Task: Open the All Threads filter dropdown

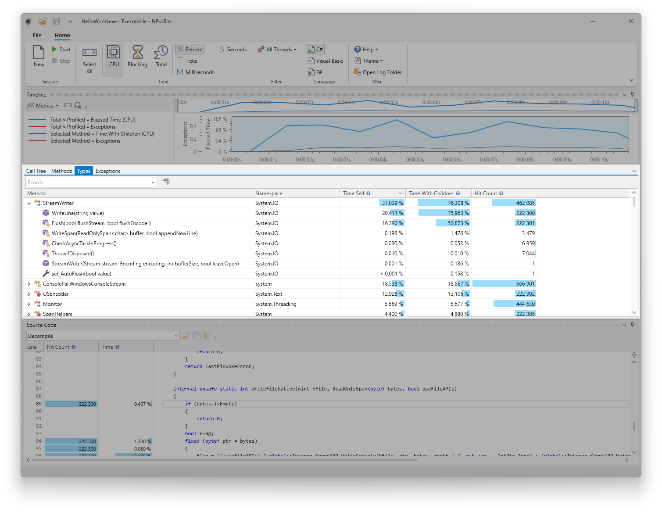Action: click(277, 50)
